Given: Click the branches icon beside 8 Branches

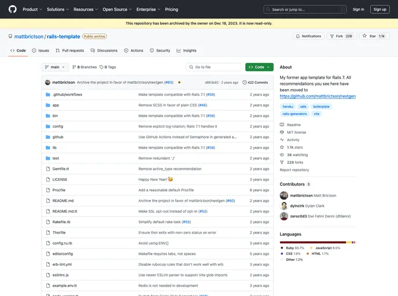Looking at the screenshot, I should [74, 67].
